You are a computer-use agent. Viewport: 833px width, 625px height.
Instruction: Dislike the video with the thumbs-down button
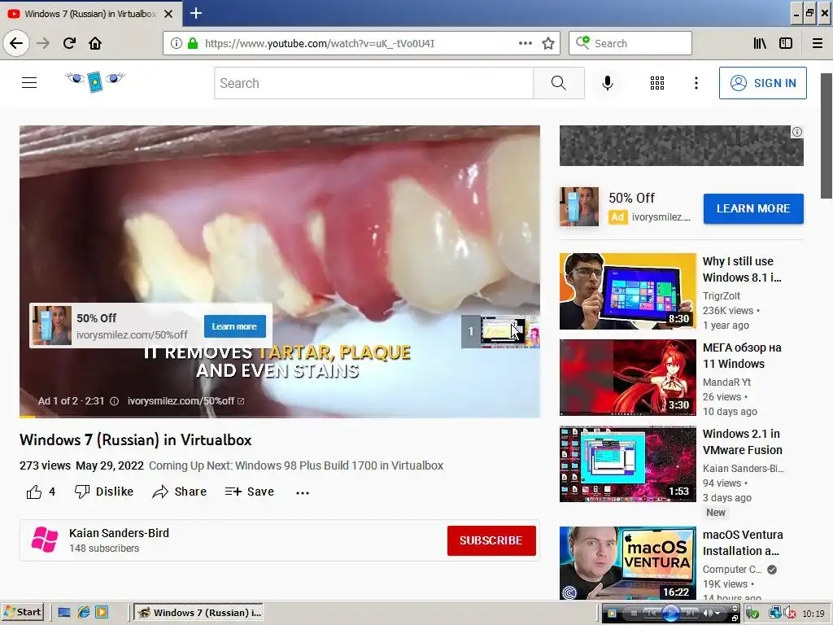104,492
